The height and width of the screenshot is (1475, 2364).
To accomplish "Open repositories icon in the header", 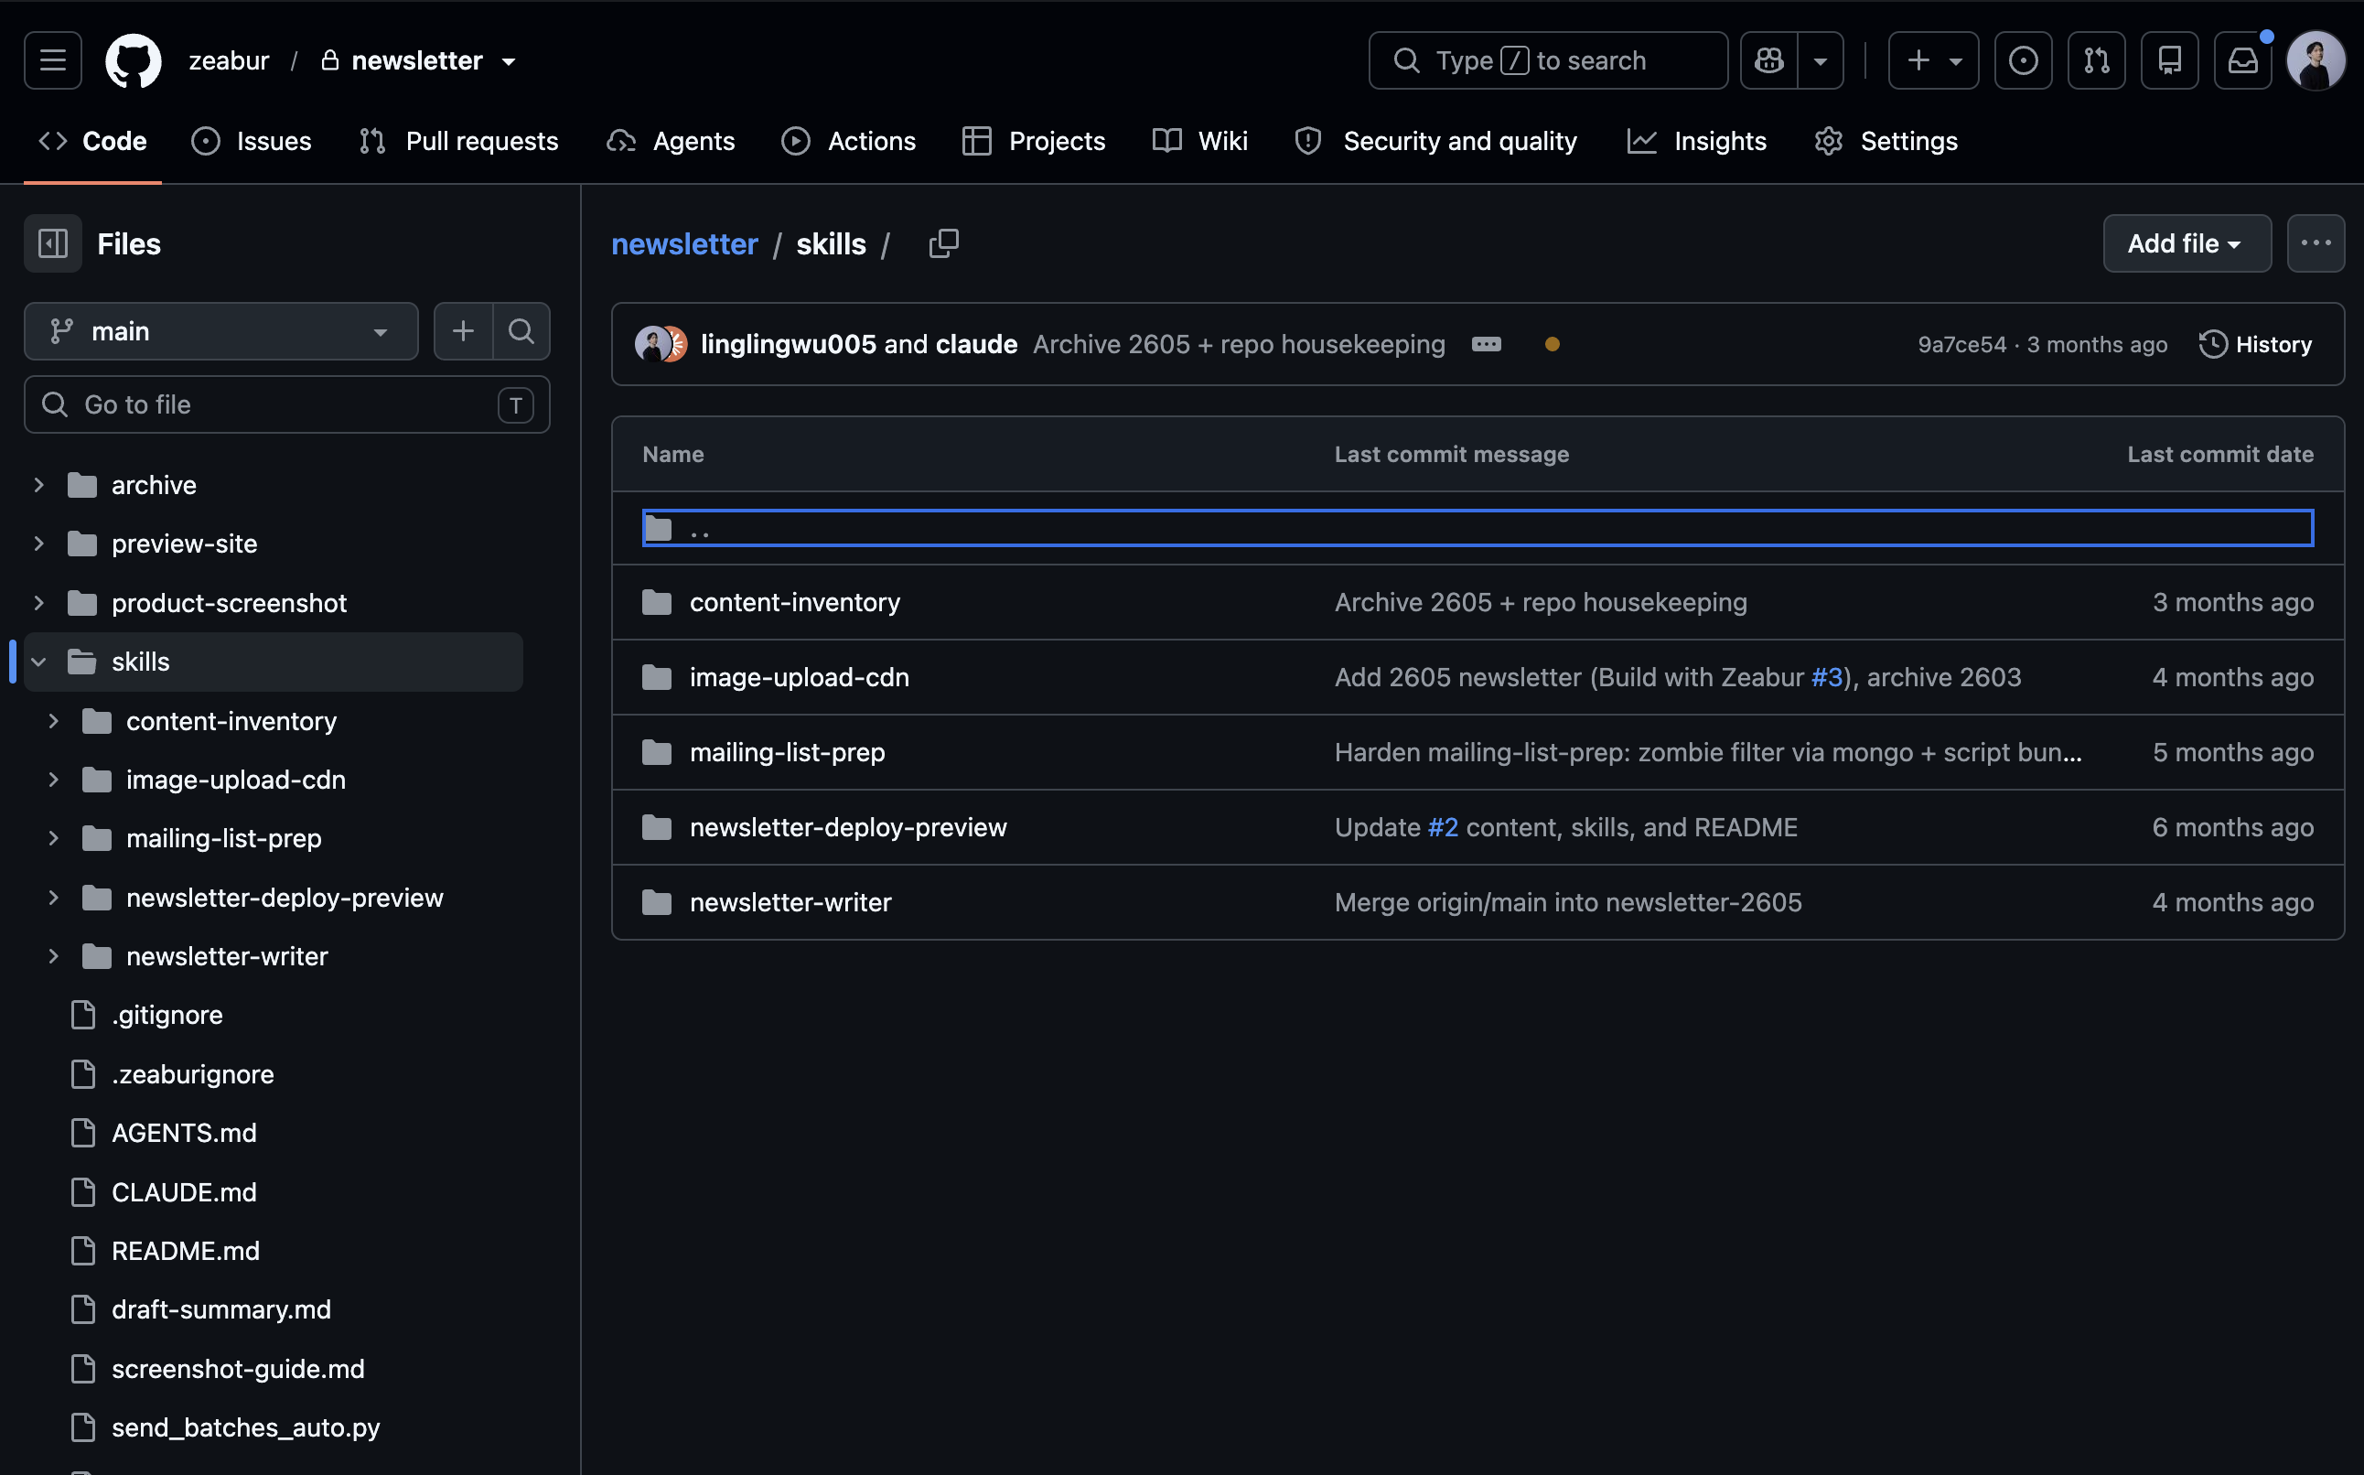I will (x=2170, y=60).
